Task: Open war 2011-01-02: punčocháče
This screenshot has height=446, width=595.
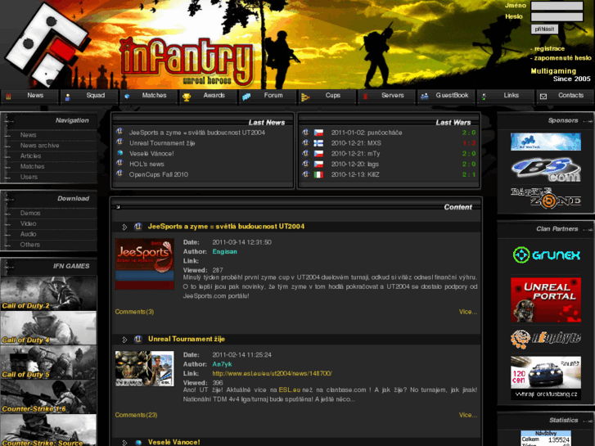Action: point(367,133)
